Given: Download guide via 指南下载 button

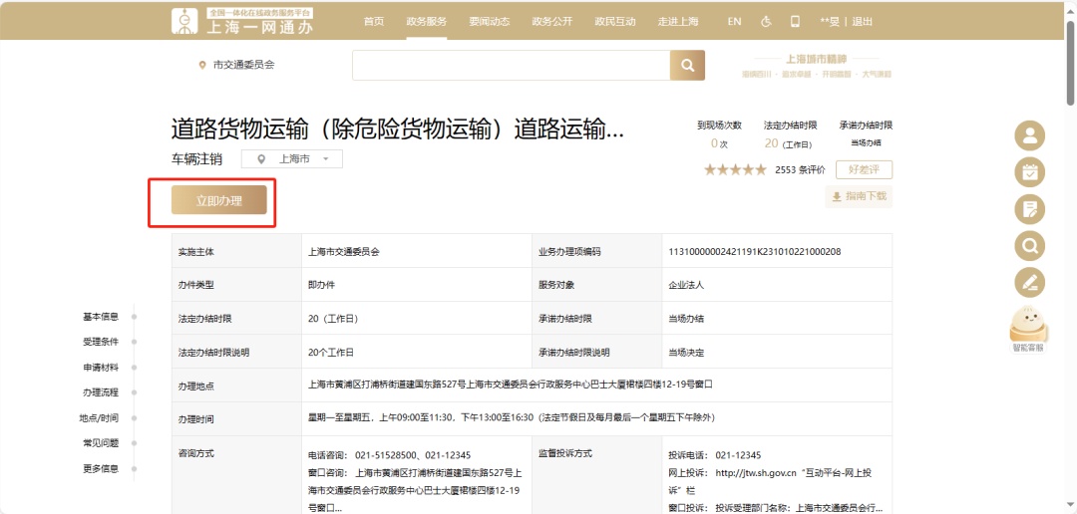Looking at the screenshot, I should tap(858, 196).
